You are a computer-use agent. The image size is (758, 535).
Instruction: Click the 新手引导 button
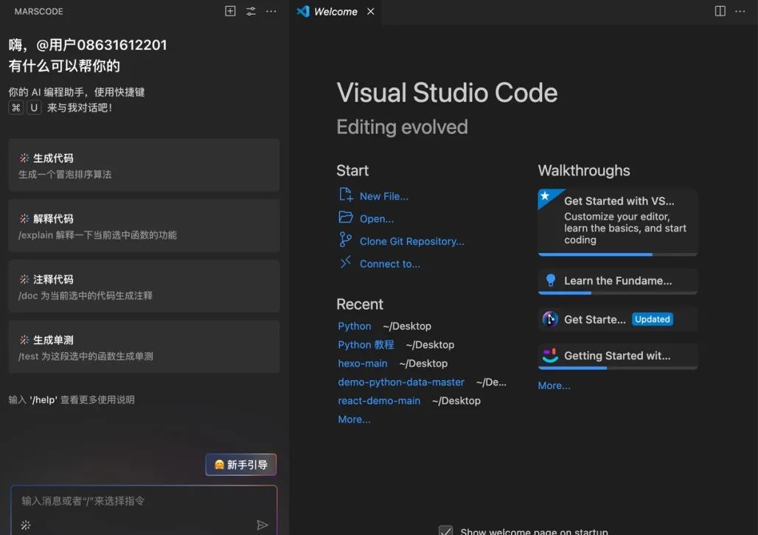coord(241,464)
